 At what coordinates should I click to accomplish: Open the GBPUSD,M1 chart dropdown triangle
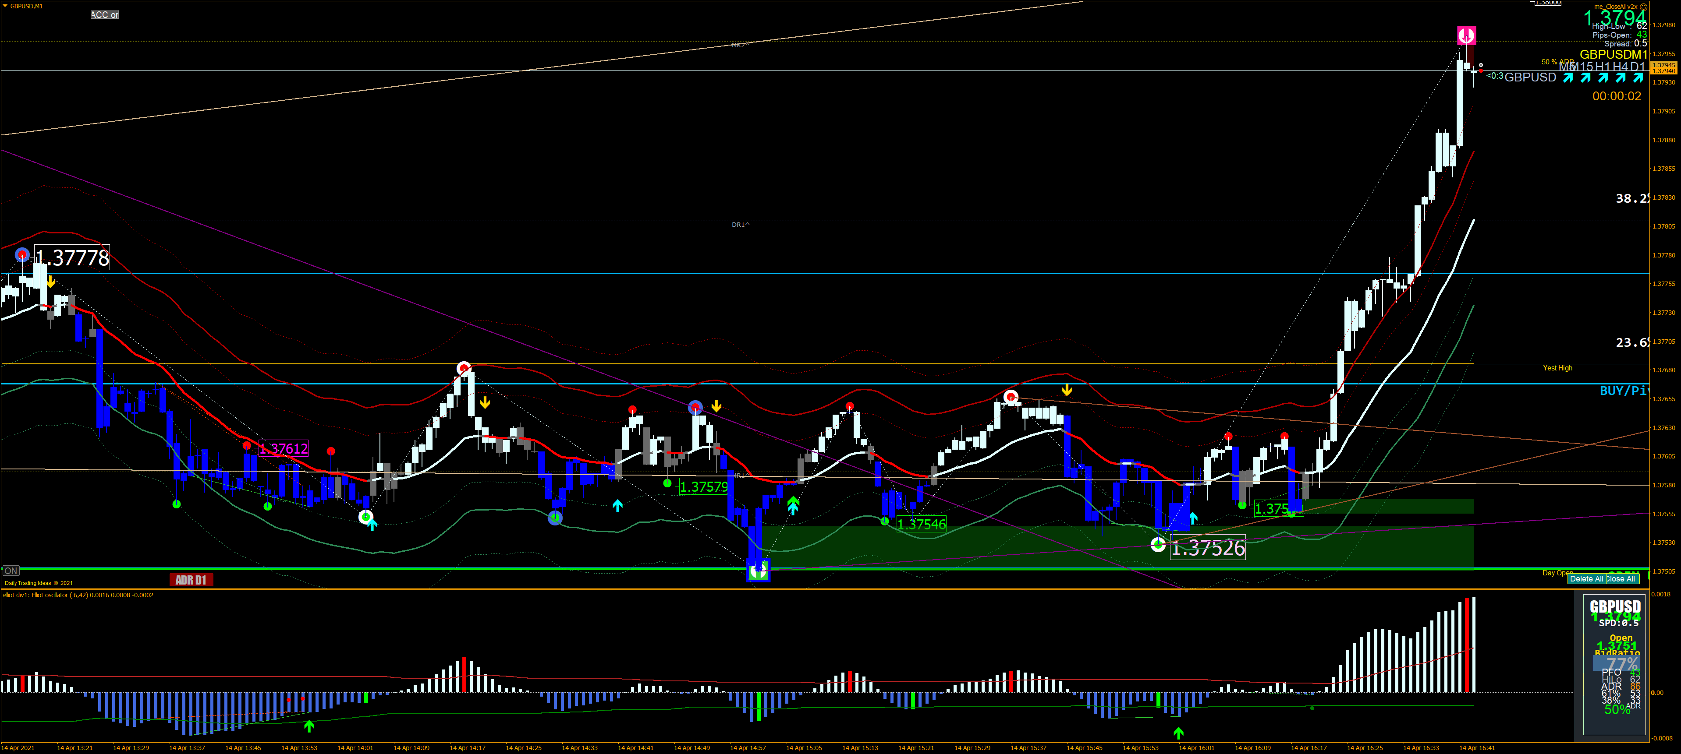(5, 6)
